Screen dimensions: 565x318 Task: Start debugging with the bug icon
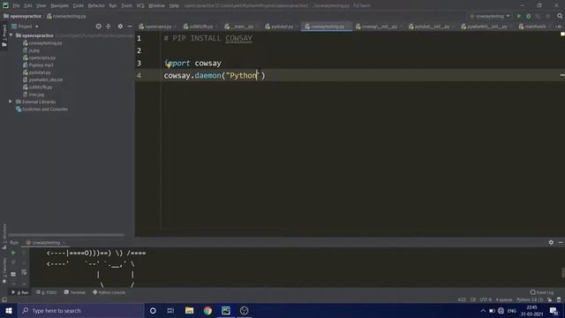(529, 16)
